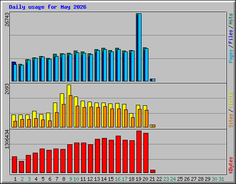Click day label 4 on x-axis

coord(36,179)
